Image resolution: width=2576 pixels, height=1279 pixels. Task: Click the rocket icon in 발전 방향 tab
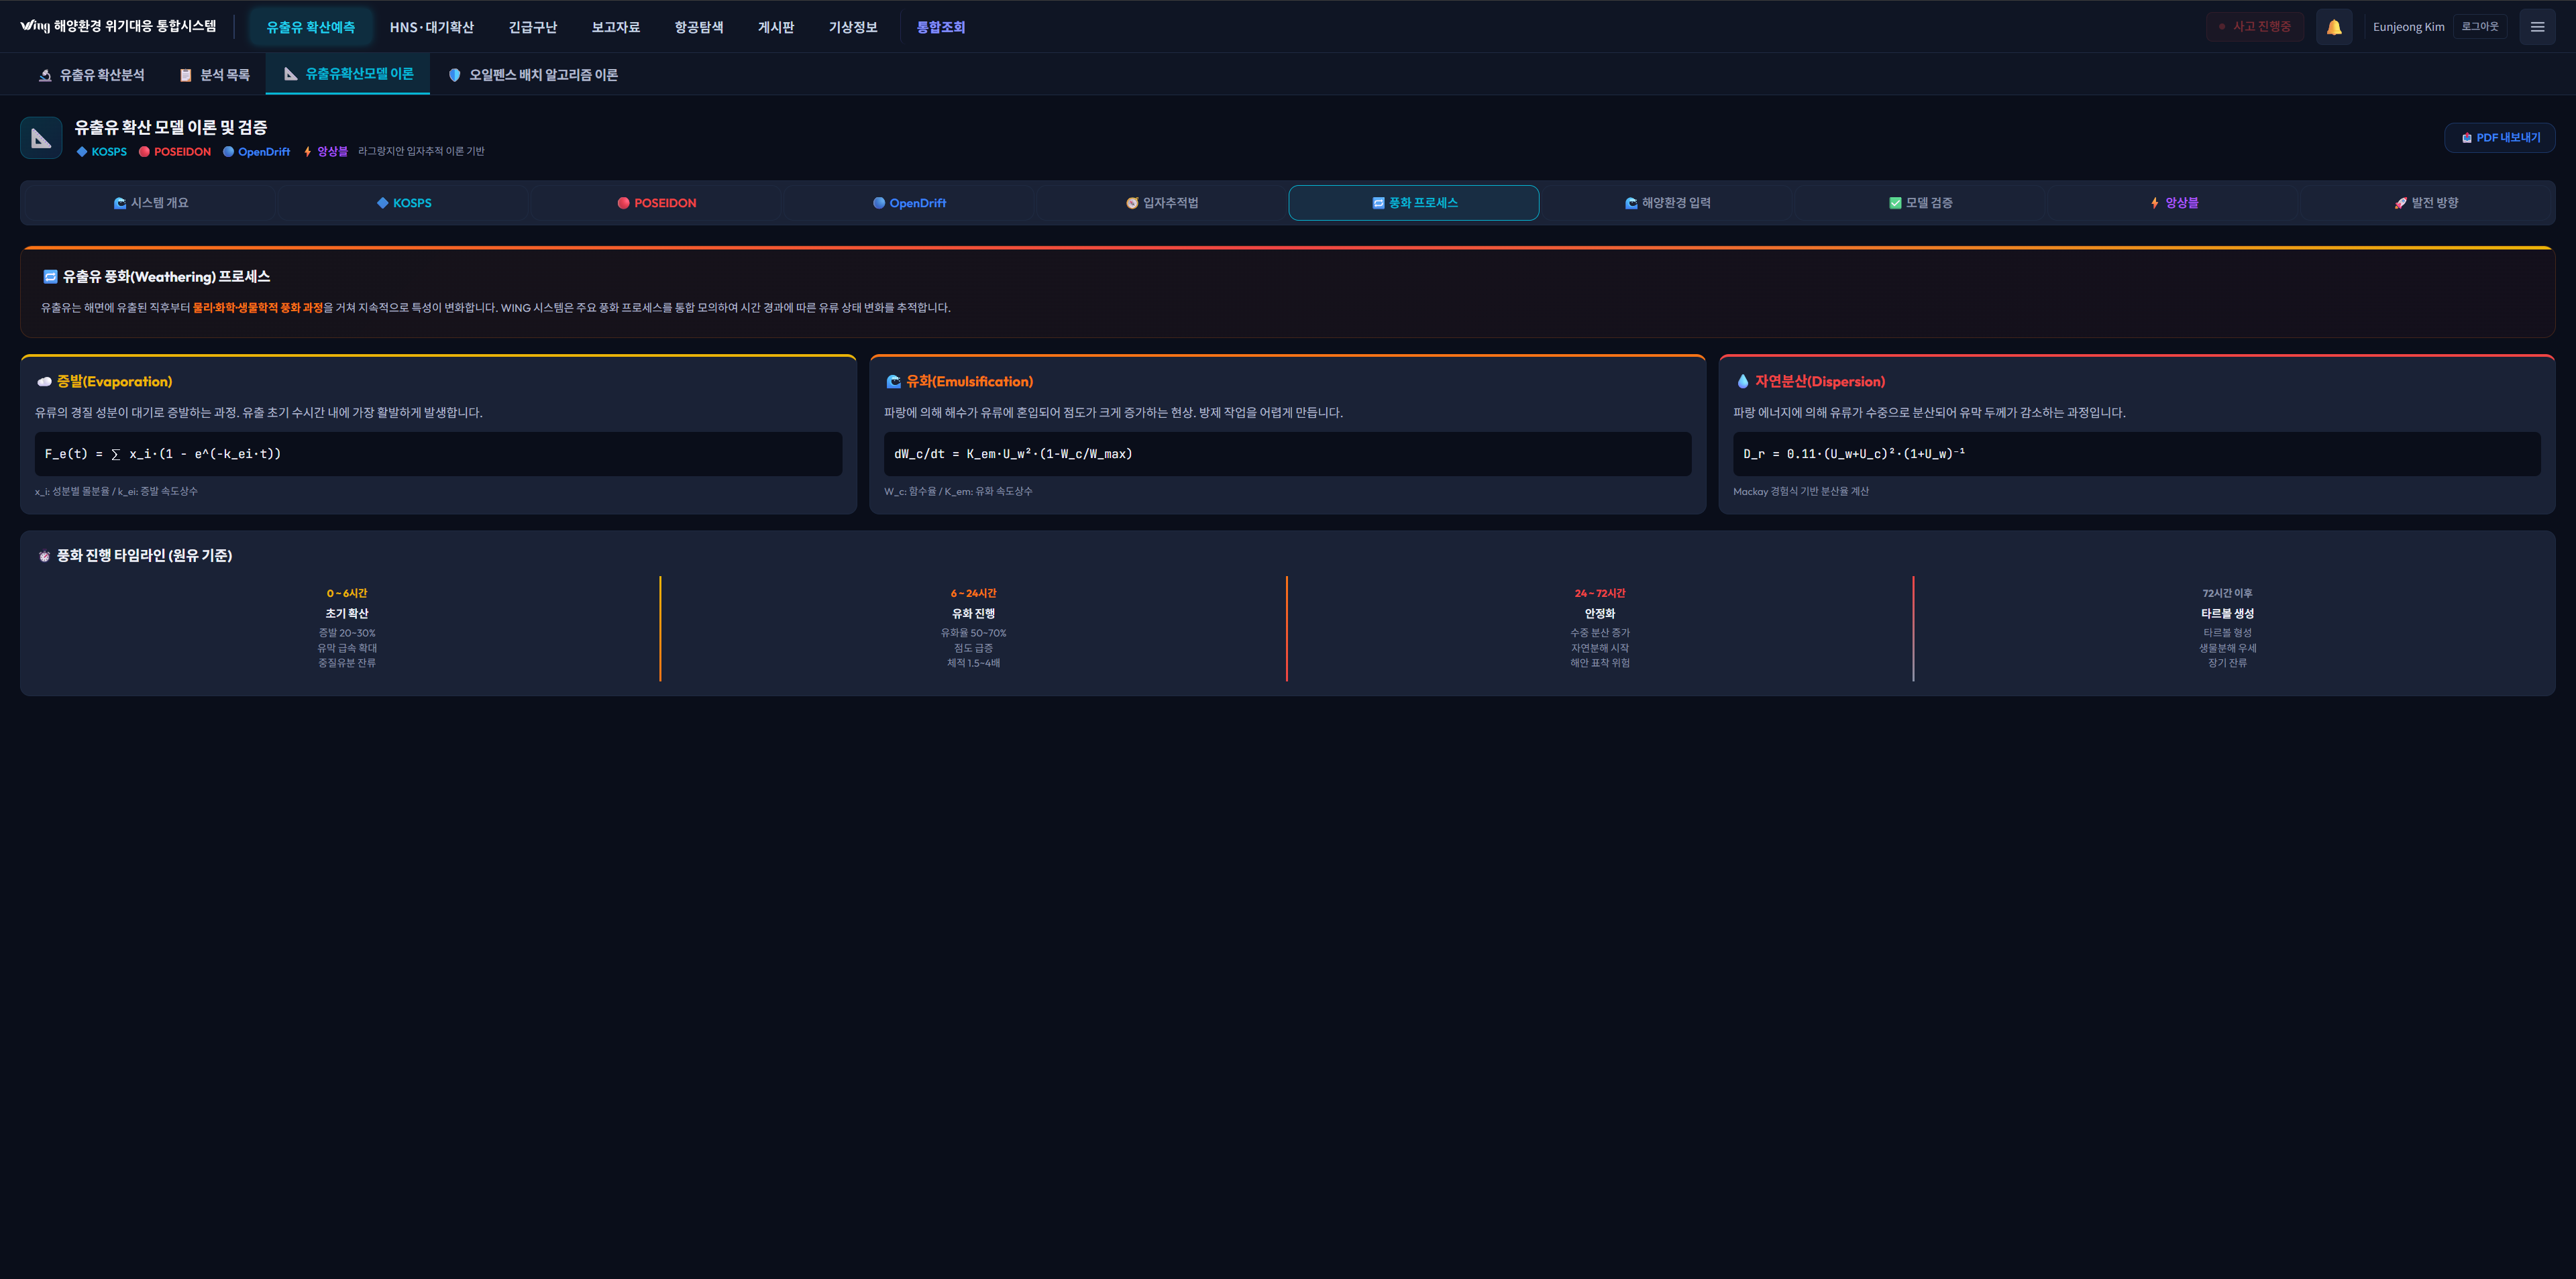point(2400,203)
